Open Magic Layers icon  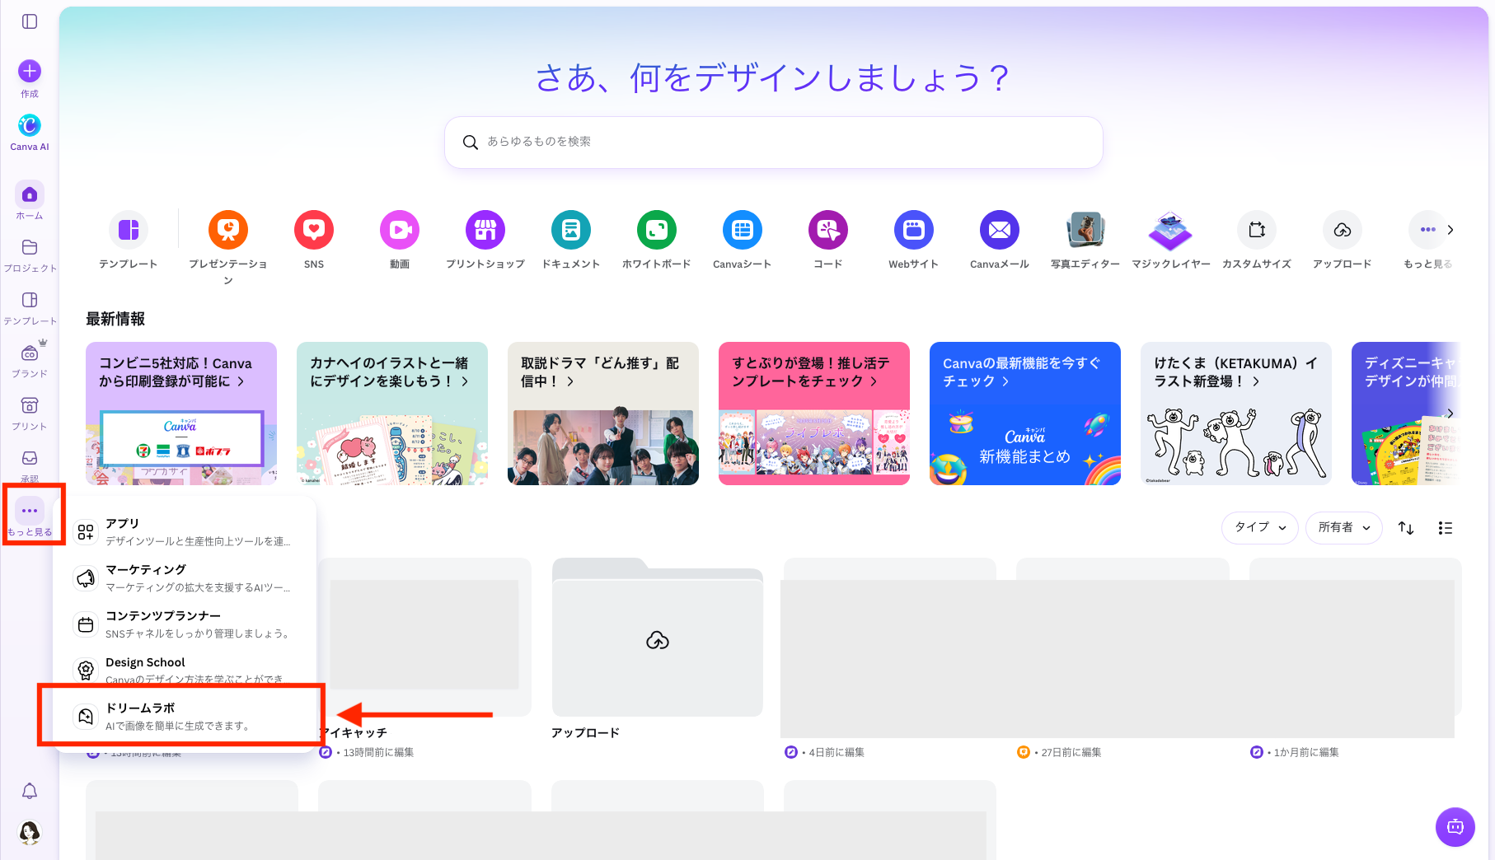point(1171,230)
